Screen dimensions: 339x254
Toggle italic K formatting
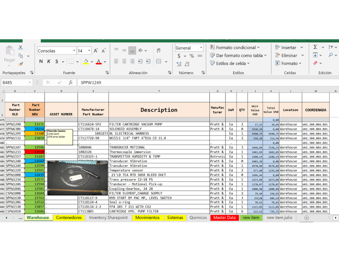click(x=49, y=61)
